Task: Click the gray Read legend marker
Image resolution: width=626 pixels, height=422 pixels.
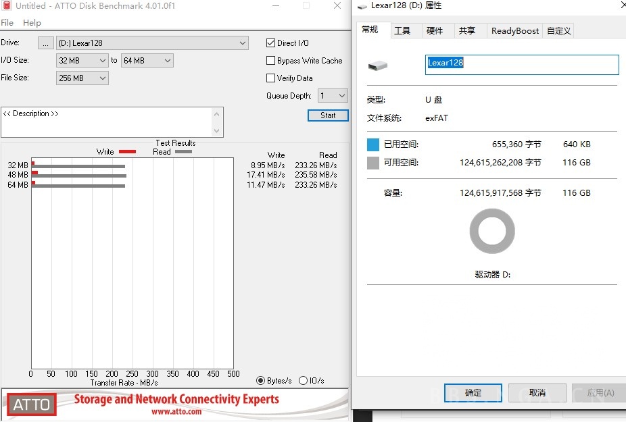Action: click(184, 151)
